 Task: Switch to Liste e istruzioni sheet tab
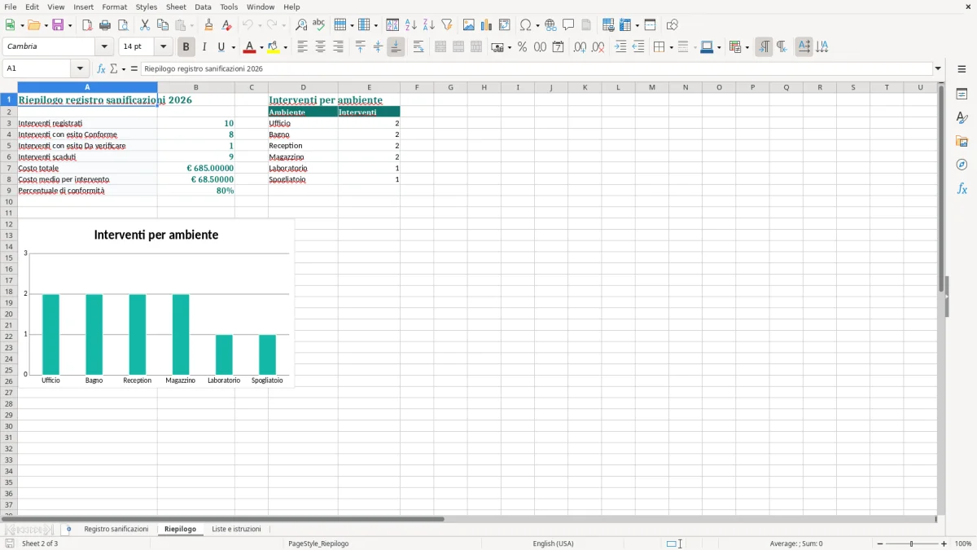pos(236,529)
